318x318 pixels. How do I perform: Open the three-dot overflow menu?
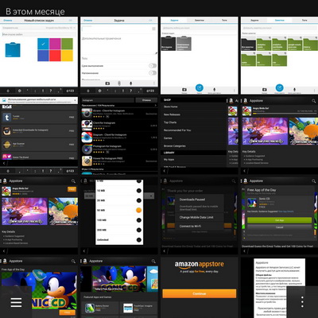[x=302, y=302]
